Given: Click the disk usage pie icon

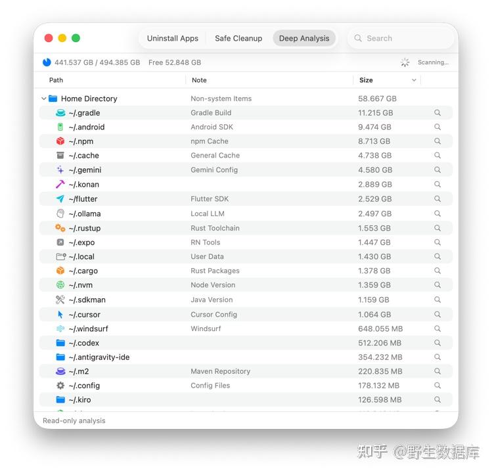Looking at the screenshot, I should 47,62.
